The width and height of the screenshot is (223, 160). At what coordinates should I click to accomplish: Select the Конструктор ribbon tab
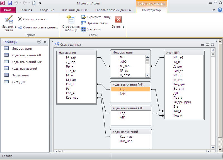pos(151,10)
